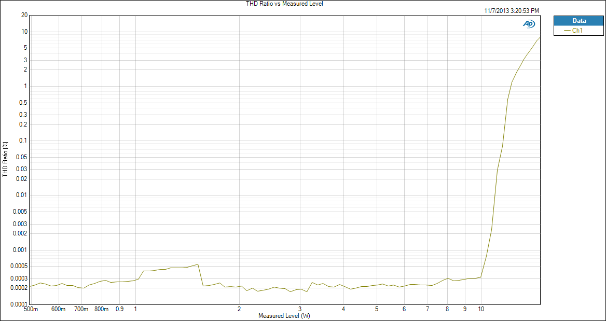Screen dimensions: 606x321
Task: Click the 0.001 y-axis tick label
Action: click(x=21, y=250)
